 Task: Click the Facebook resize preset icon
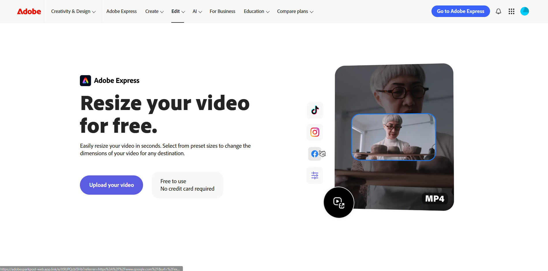tap(315, 154)
